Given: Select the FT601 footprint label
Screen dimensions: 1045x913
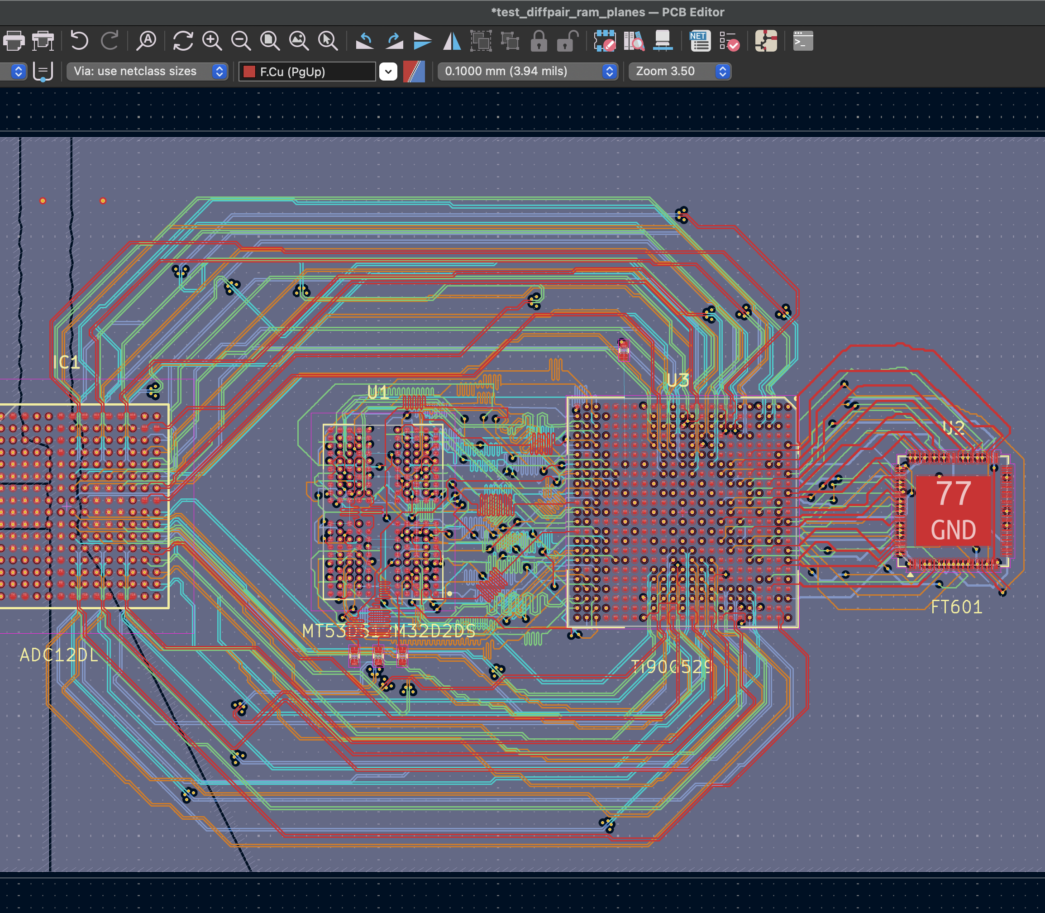Looking at the screenshot, I should [x=956, y=607].
